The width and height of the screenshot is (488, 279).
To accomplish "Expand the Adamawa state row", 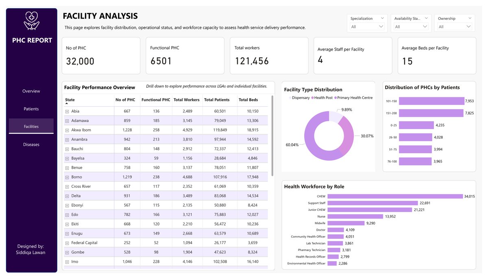I will click(67, 120).
